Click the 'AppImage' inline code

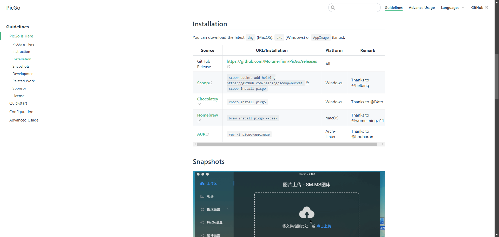(321, 38)
